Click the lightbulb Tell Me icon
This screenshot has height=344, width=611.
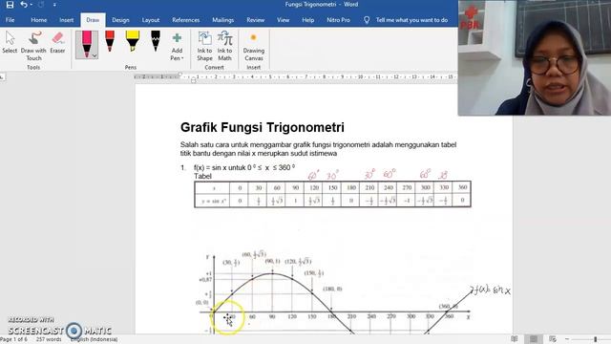pos(367,20)
